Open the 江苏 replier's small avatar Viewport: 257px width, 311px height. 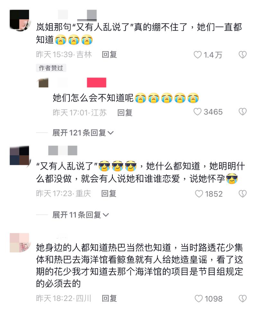click(43, 82)
